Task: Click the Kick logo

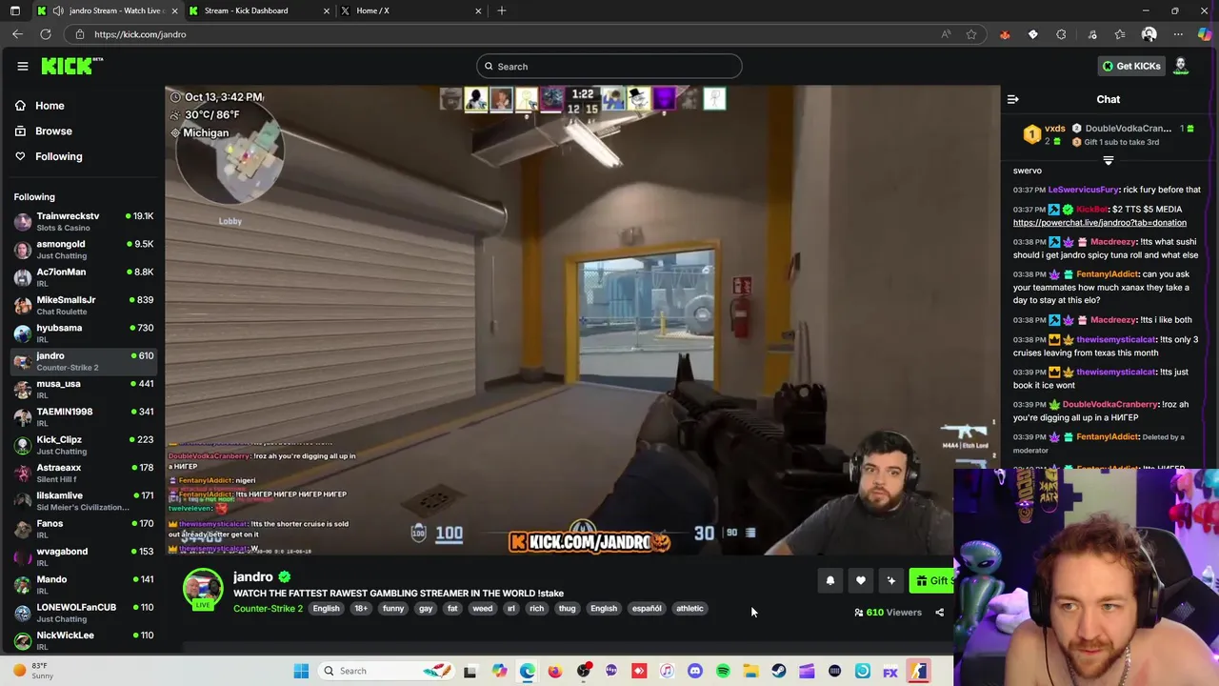Action: (71, 66)
